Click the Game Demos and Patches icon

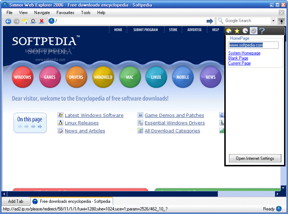pyautogui.click(x=140, y=115)
